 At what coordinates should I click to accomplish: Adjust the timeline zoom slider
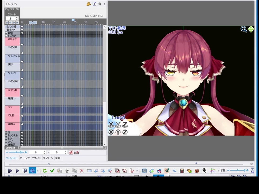tap(16, 152)
